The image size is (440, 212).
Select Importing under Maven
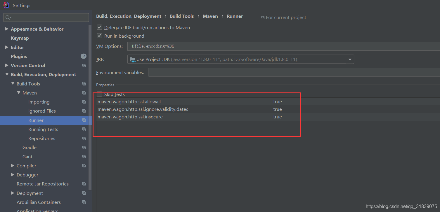(x=39, y=102)
